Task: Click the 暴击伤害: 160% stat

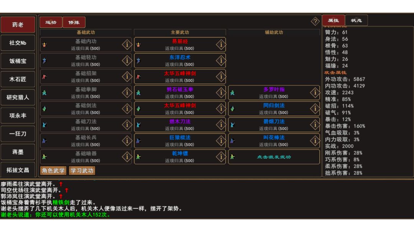Action: coord(345,126)
